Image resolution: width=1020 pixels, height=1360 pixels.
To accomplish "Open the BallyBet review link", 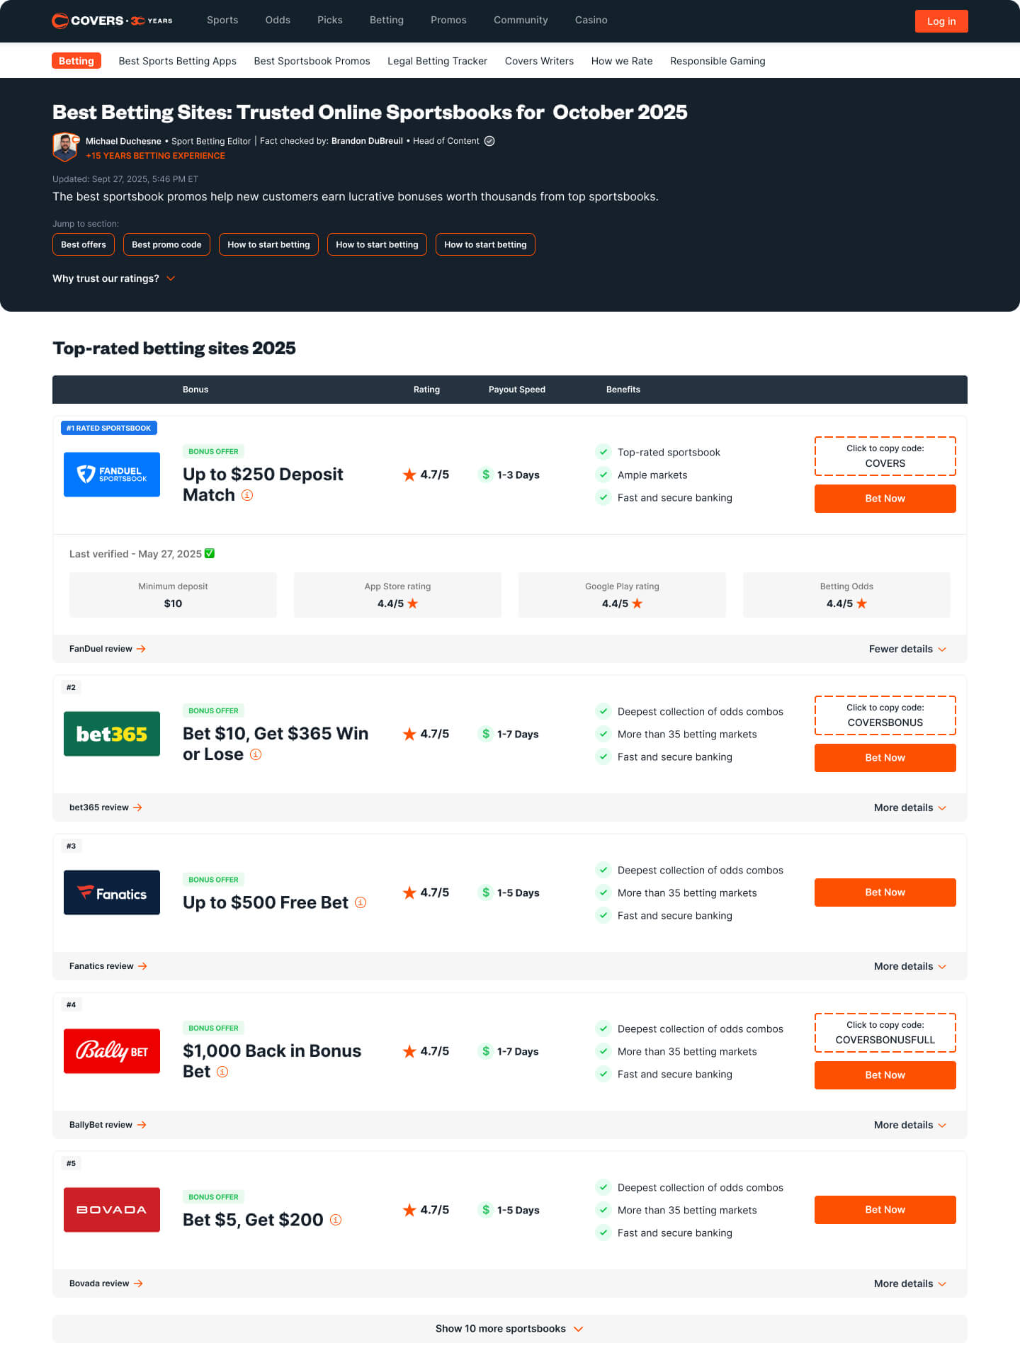I will click(108, 1125).
